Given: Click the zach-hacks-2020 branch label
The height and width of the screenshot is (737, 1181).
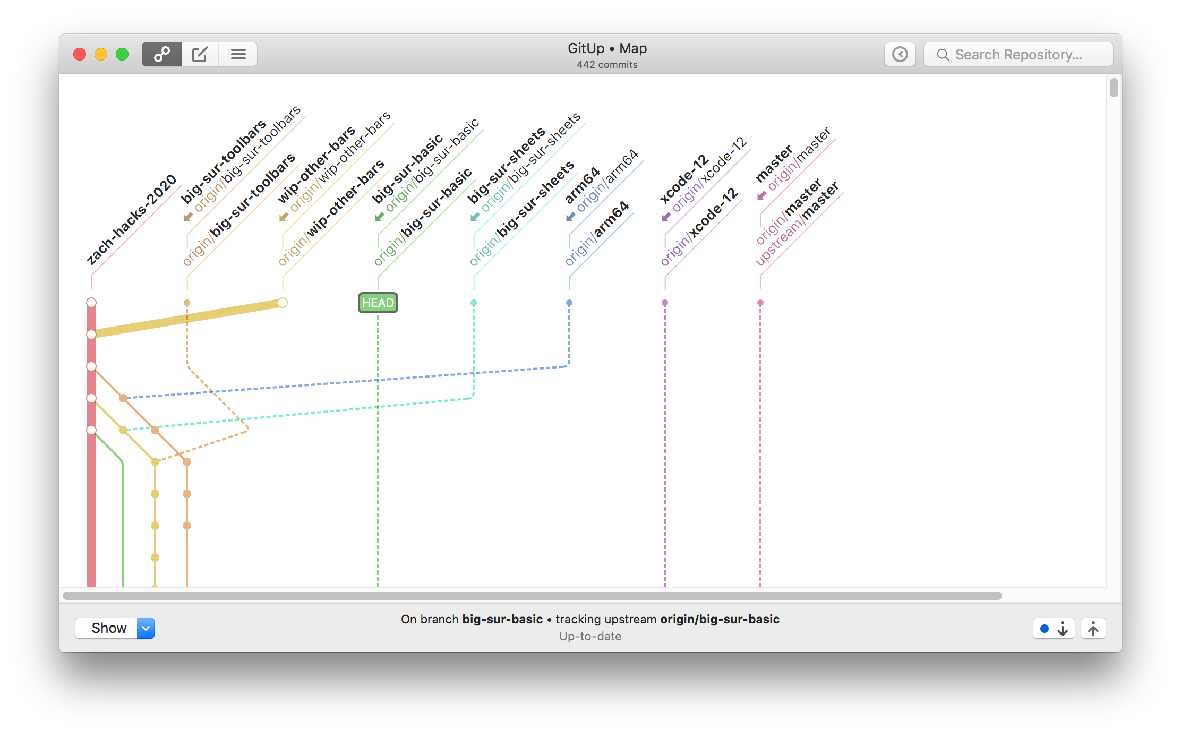Looking at the screenshot, I should coord(131,220).
